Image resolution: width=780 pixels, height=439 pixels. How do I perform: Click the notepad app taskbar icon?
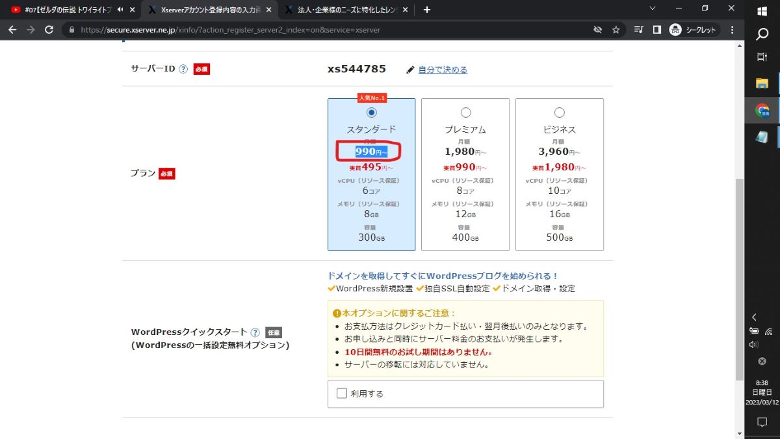click(762, 137)
